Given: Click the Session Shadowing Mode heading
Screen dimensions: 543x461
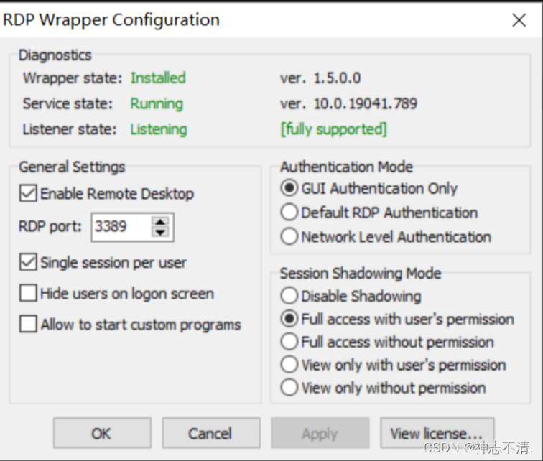Looking at the screenshot, I should coord(361,274).
